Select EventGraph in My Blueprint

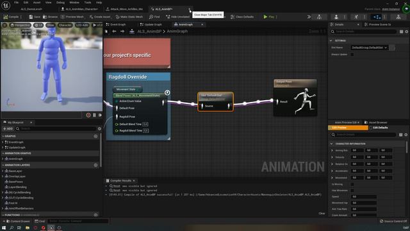pyautogui.click(x=16, y=142)
